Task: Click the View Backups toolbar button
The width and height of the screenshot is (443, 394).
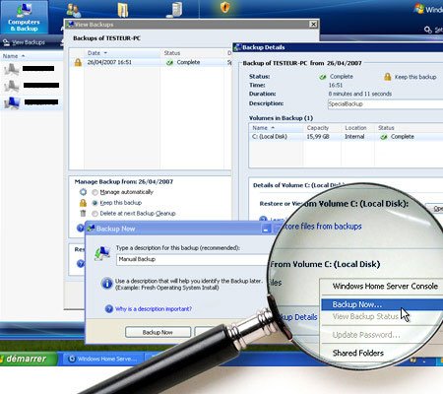Action: (25, 42)
